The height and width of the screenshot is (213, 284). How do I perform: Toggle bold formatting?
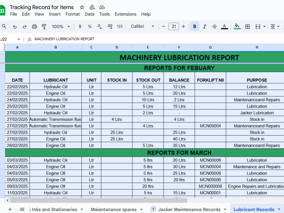[195, 26]
